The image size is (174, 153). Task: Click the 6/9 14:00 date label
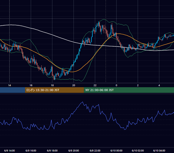[9, 150]
